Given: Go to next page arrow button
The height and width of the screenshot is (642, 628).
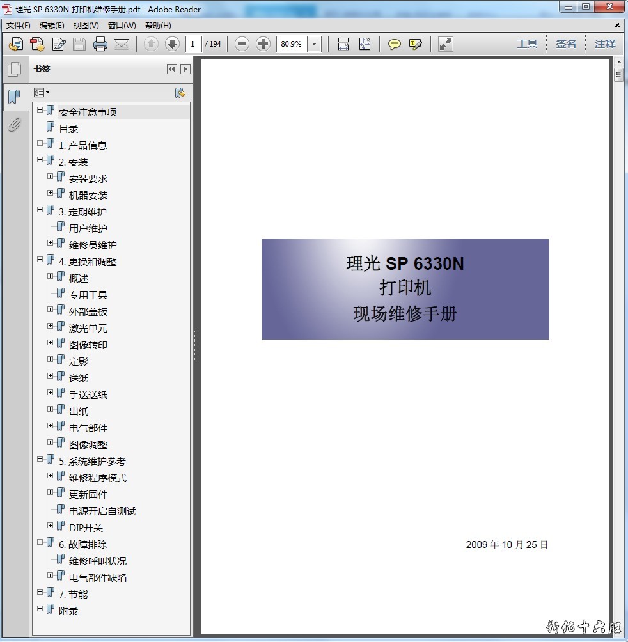Looking at the screenshot, I should tap(172, 44).
